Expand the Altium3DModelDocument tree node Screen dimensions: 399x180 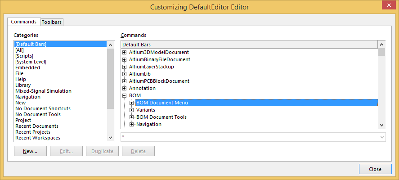pos(125,52)
